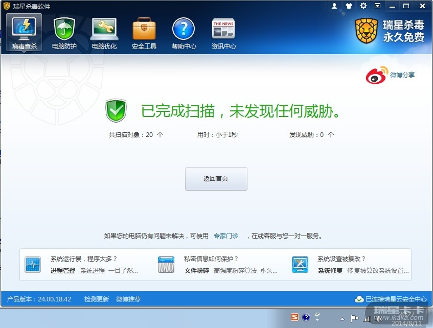Click the Rising lion logo

tap(366, 31)
